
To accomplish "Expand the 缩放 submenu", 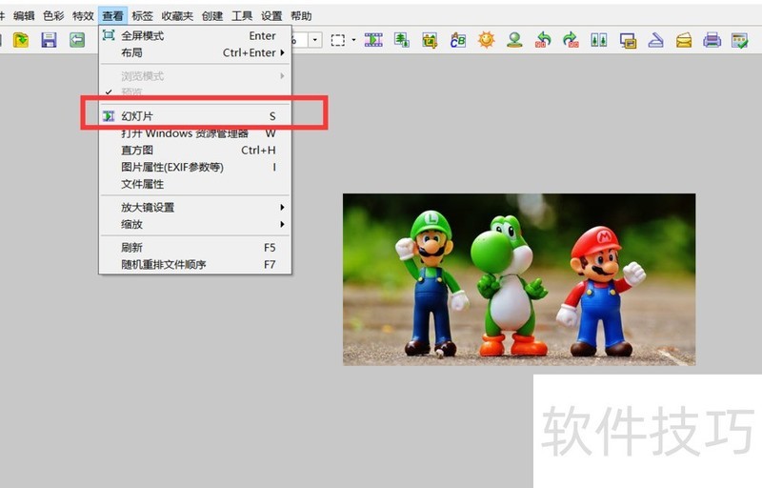I will pos(195,224).
